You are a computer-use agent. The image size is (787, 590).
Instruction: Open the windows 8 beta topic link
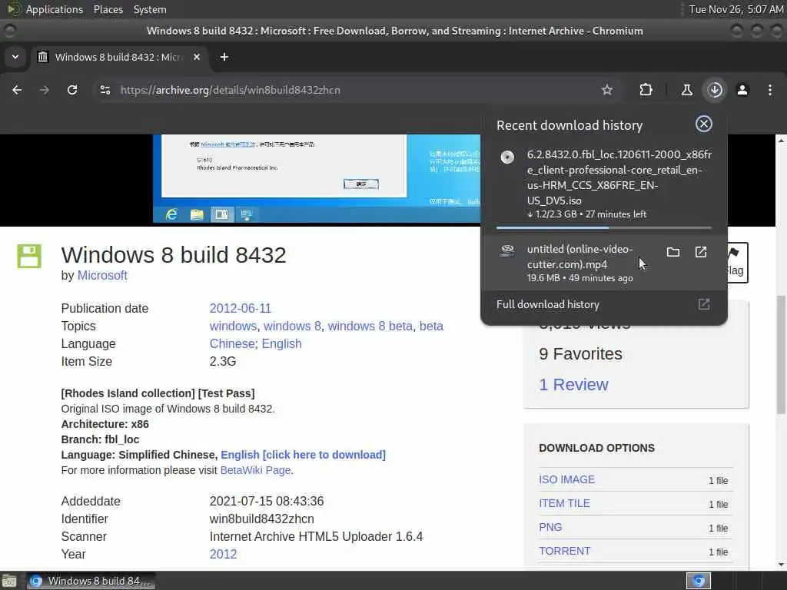pyautogui.click(x=370, y=326)
